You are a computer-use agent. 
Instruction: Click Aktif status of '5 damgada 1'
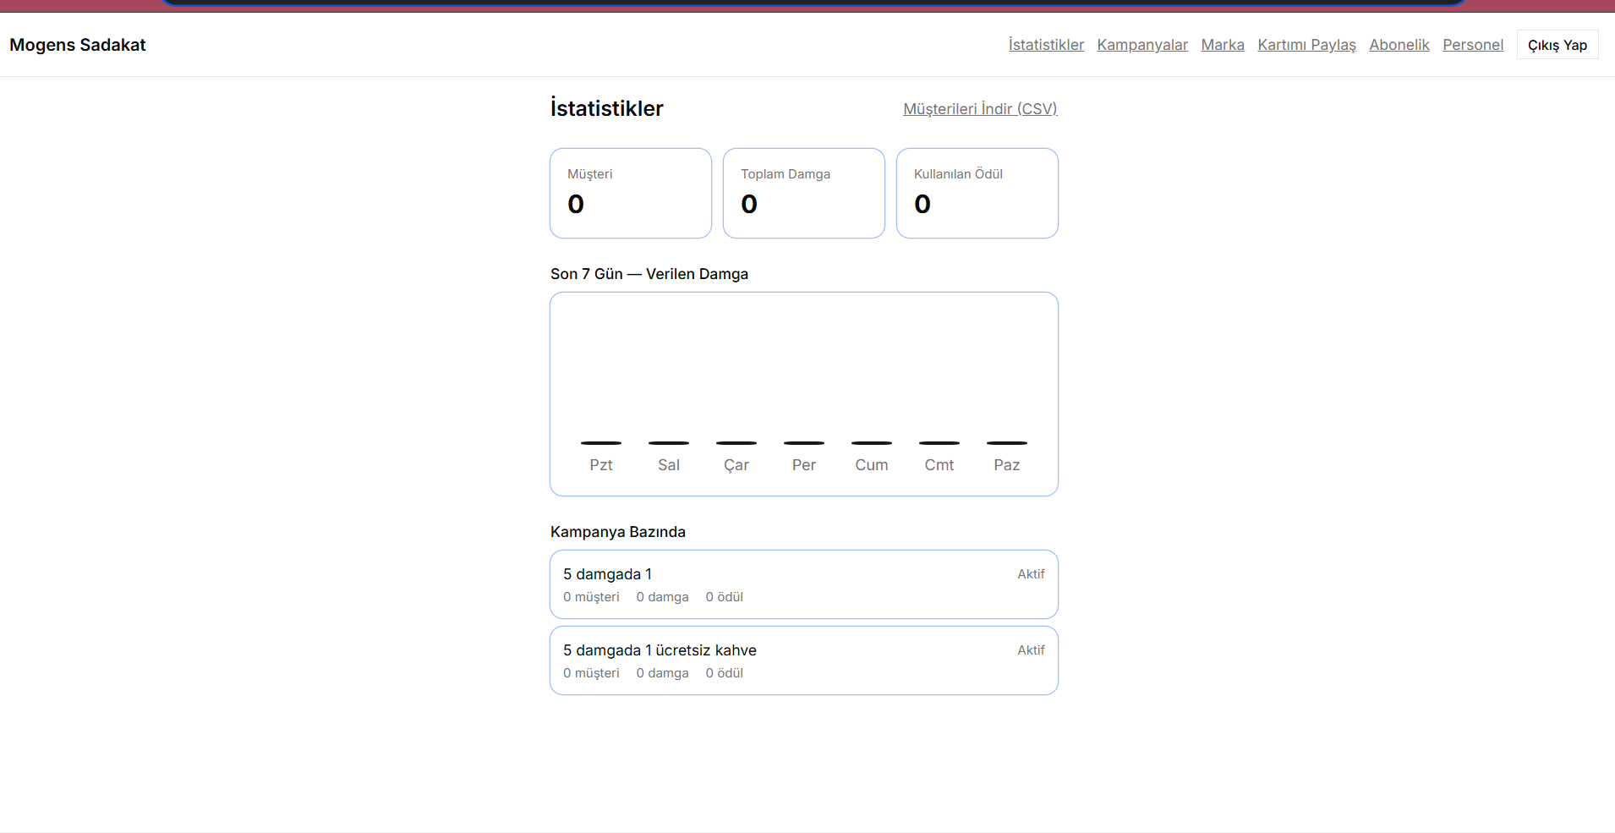click(x=1031, y=574)
